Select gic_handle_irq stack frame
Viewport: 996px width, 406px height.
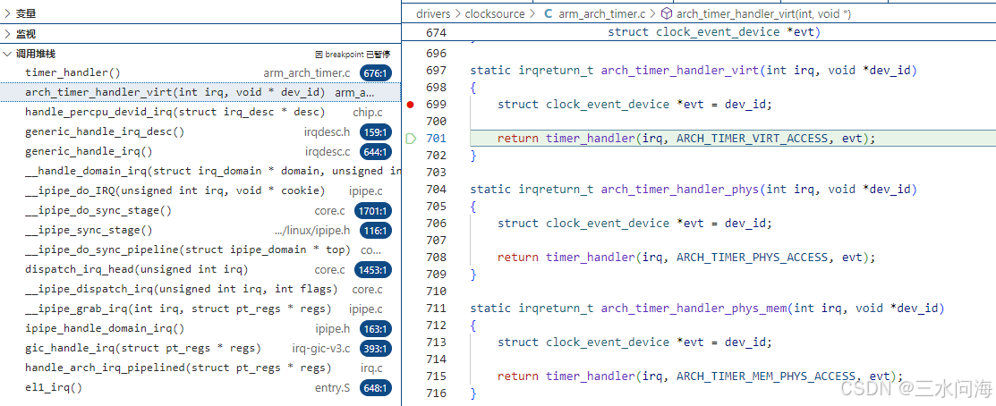(200, 348)
